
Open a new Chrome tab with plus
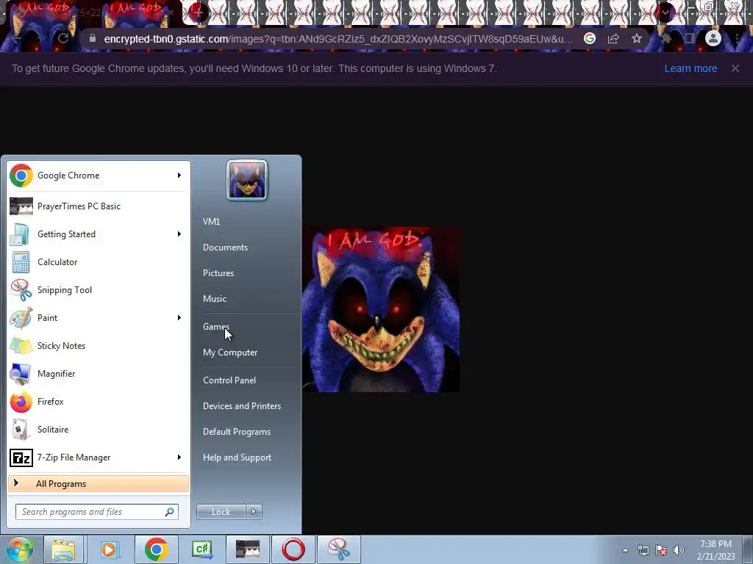(x=197, y=12)
